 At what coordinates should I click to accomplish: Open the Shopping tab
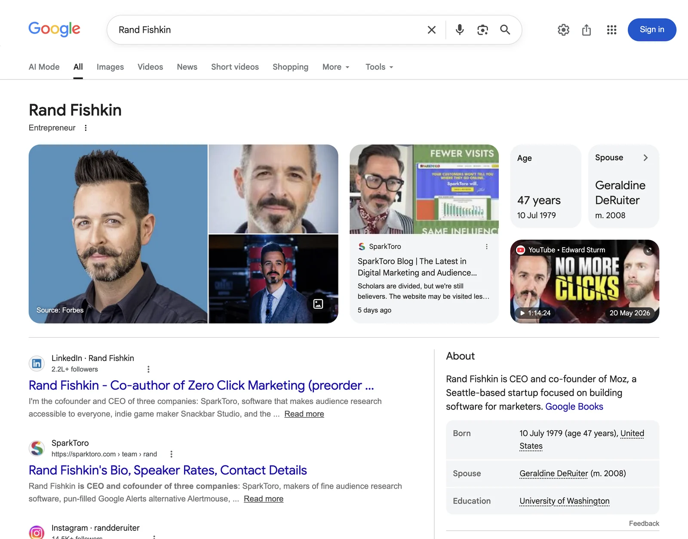pos(290,67)
